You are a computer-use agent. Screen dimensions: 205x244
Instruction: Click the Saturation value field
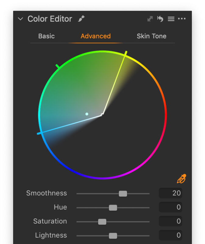point(170,221)
